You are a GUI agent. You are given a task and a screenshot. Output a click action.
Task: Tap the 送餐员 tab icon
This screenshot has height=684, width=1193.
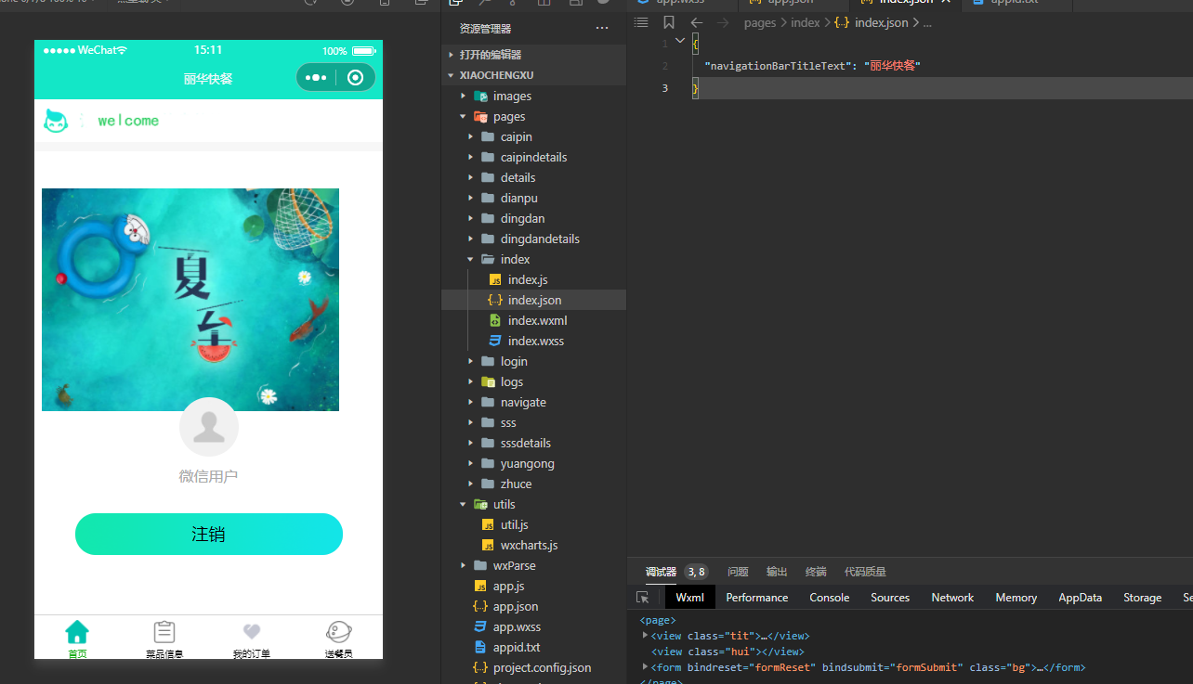coord(339,632)
